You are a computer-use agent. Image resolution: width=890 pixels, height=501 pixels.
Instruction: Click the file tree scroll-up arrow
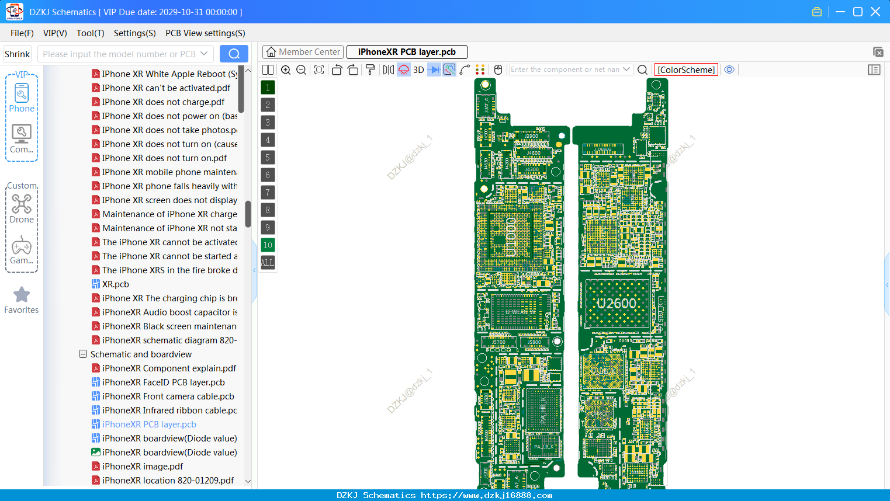[x=248, y=70]
